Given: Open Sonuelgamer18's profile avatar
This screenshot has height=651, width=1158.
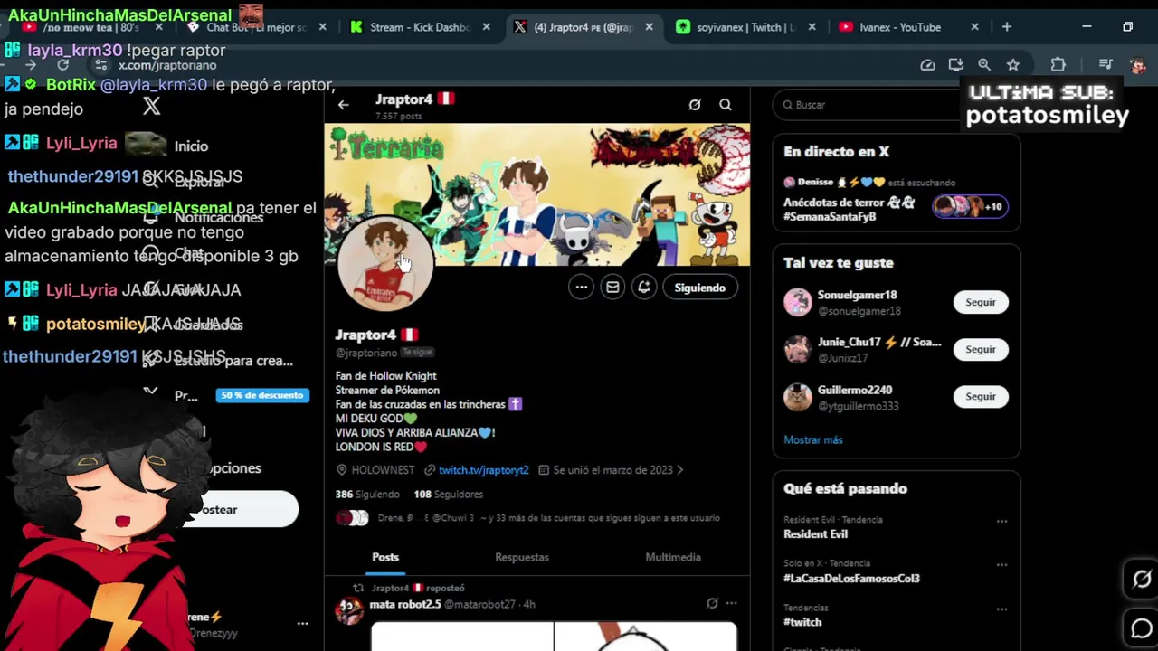Looking at the screenshot, I should coord(798,302).
